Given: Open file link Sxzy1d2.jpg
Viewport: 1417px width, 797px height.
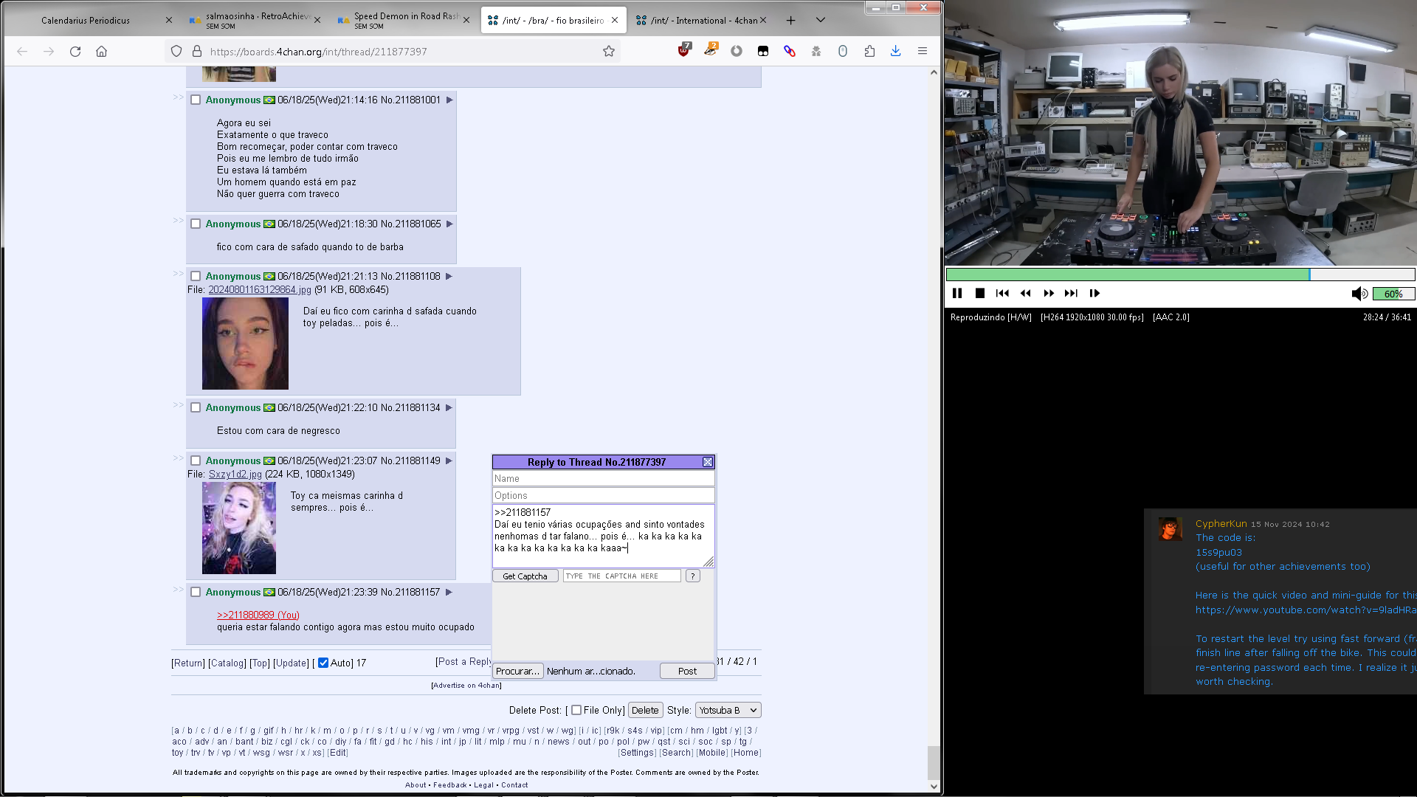Looking at the screenshot, I should (235, 475).
